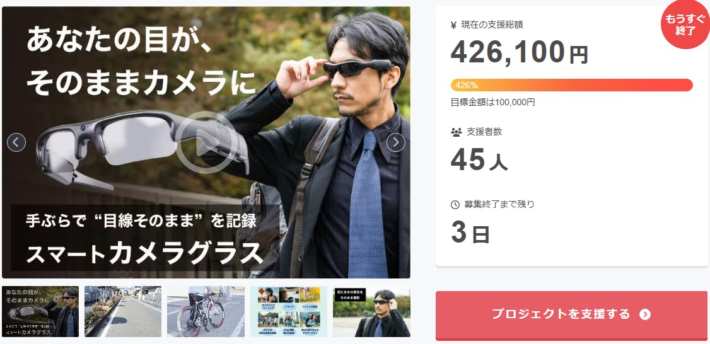Screen dimensions: 710x344
Task: Click the arrow icon in the support button
Action: 645,314
